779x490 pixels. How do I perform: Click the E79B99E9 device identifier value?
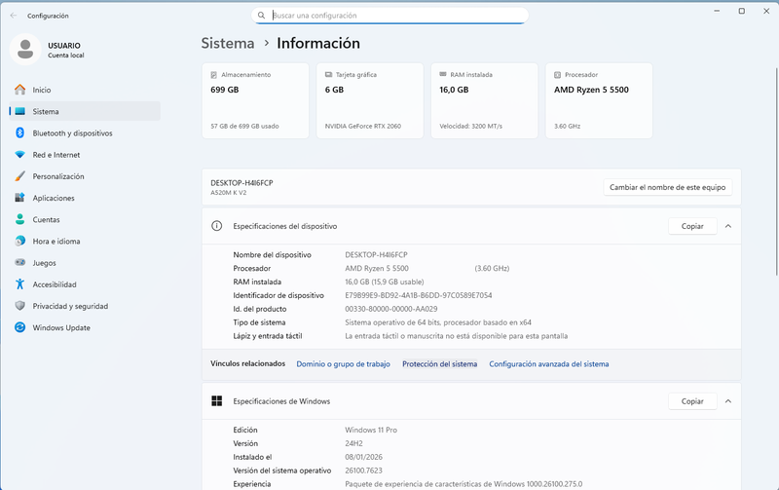tap(419, 295)
